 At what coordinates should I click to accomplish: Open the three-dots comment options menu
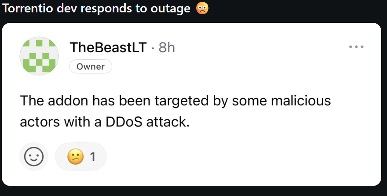[356, 47]
